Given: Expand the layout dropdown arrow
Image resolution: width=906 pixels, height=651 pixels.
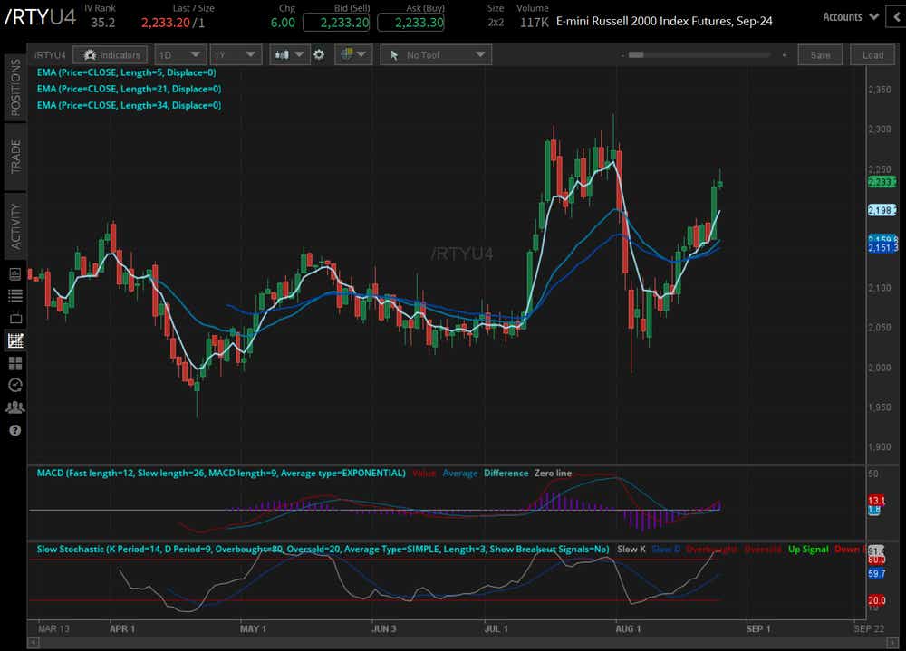Looking at the screenshot, I should click(361, 54).
